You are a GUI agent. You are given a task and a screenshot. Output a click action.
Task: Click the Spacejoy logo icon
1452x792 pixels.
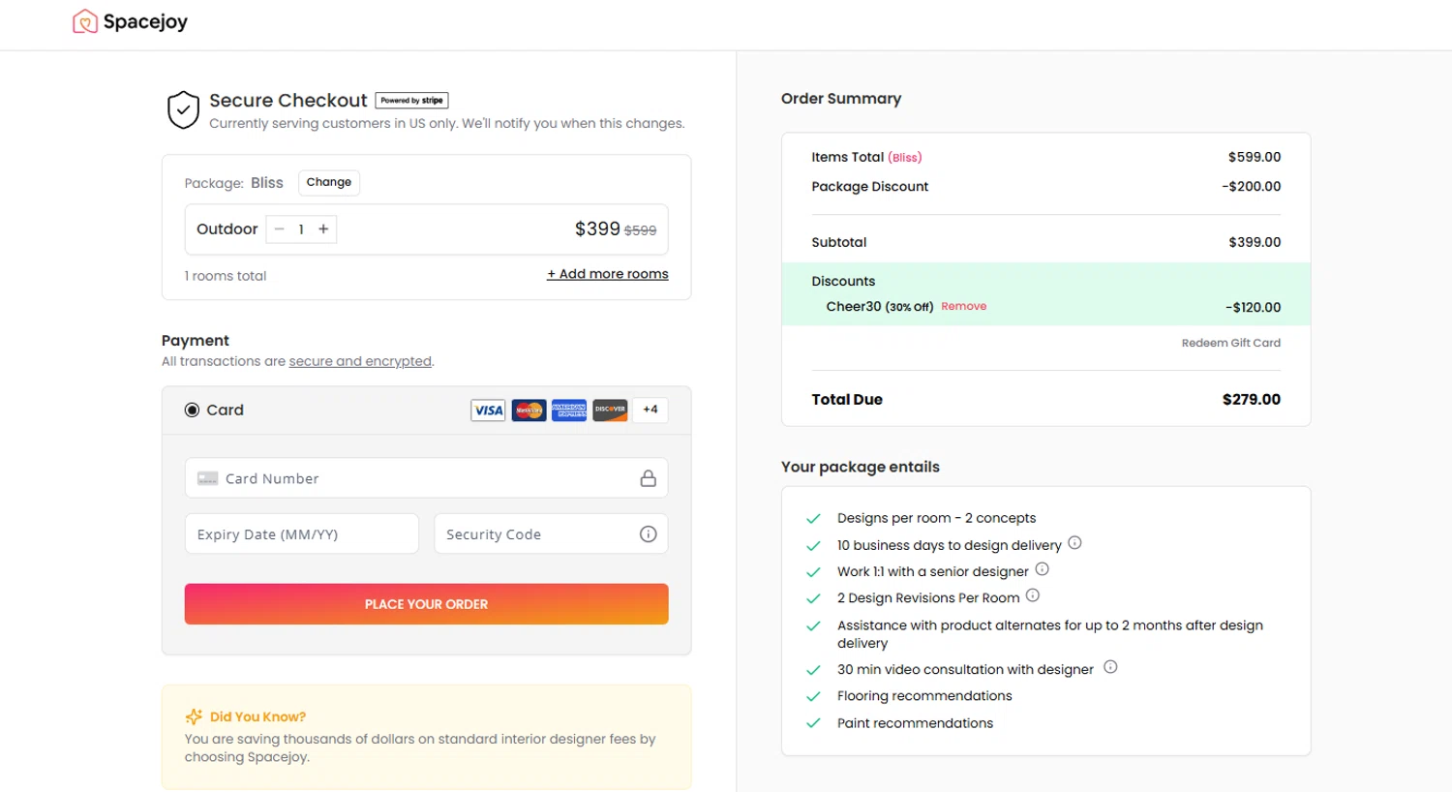tap(85, 21)
